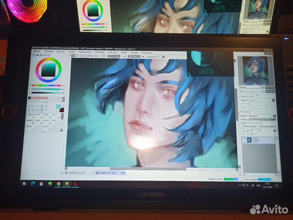Image resolution: width=293 pixels, height=220 pixels.
Task: Open Chrome from the taskbar
Action: [x=58, y=184]
